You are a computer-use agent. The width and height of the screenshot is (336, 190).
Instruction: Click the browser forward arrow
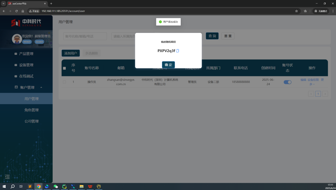(10, 11)
